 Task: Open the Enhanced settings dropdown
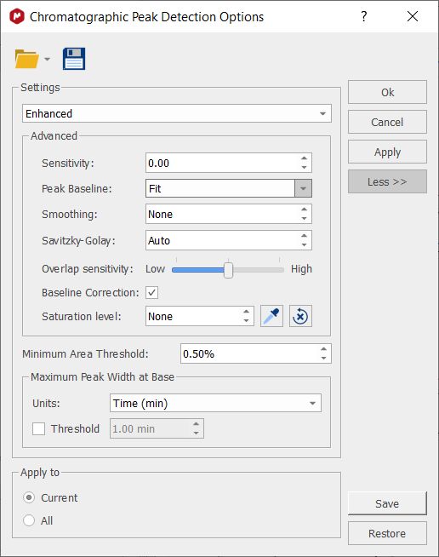[x=177, y=113]
